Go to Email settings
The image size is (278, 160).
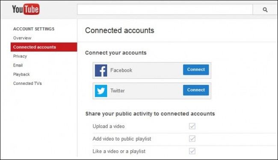tap(18, 65)
